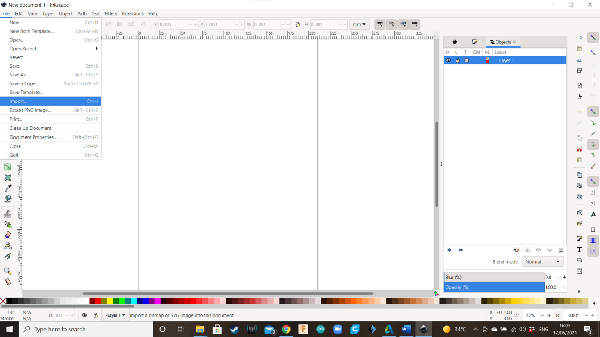Screen dimensions: 600x337
Task: Click the Export document icon in command bar
Action: (x=579, y=96)
